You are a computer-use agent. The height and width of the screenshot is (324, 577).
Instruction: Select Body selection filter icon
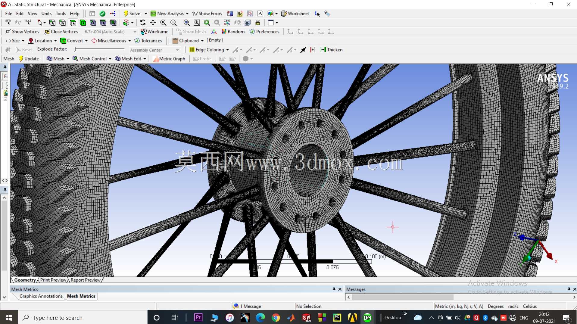click(83, 23)
